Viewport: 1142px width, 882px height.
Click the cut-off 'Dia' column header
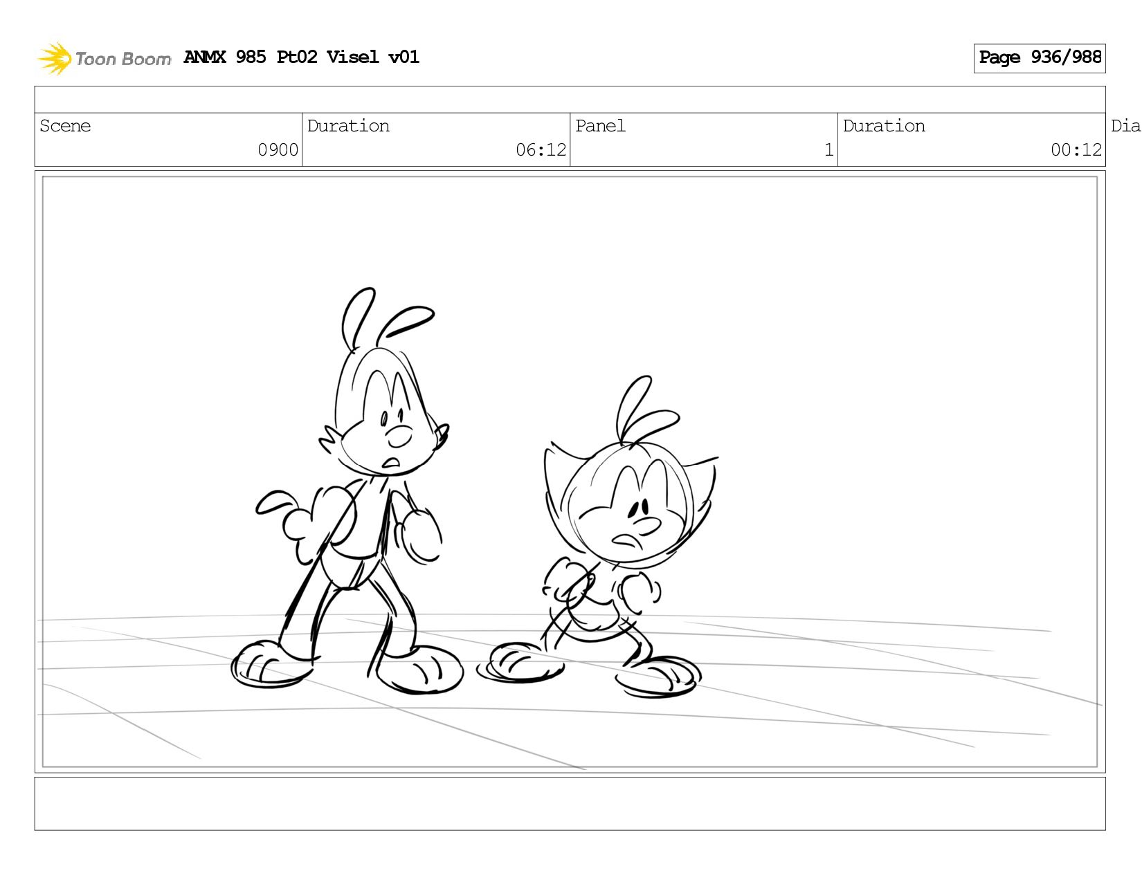(1125, 126)
